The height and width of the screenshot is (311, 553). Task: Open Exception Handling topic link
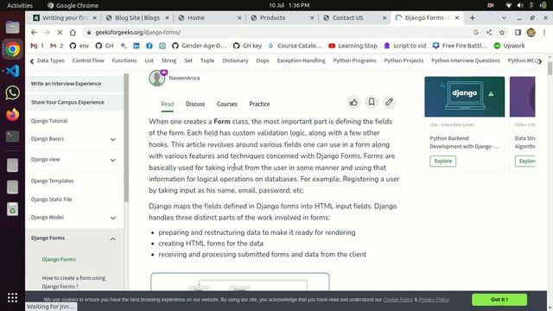point(301,60)
